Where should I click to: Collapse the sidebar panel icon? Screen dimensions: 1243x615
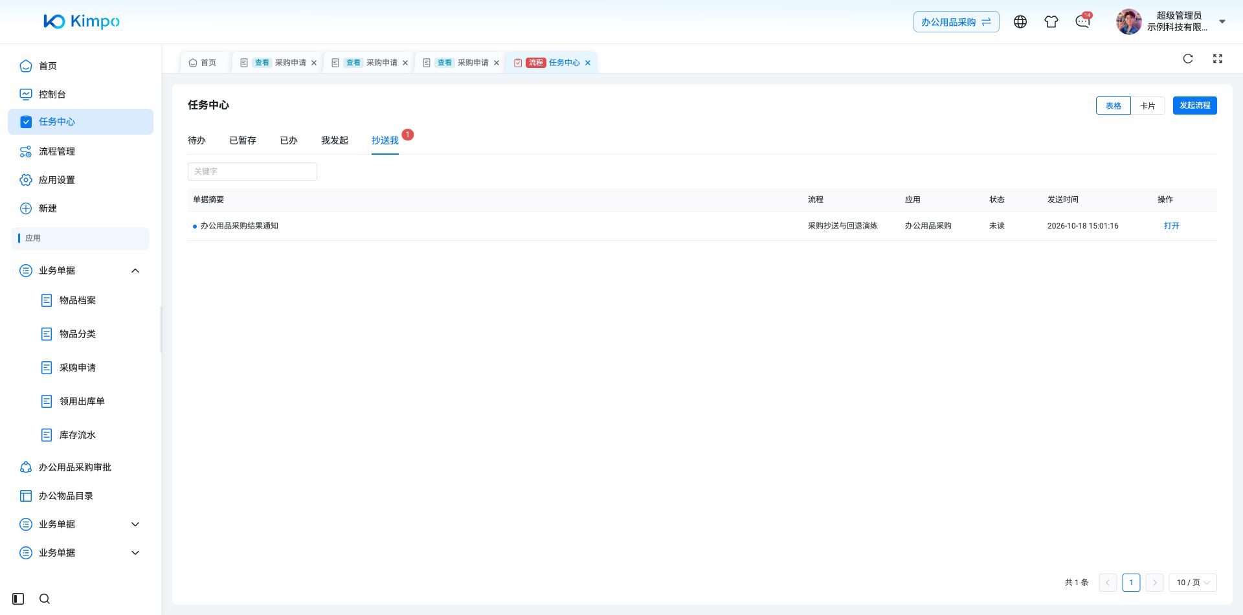[18, 599]
